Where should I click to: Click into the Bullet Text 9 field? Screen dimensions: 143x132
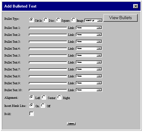coord(48,83)
